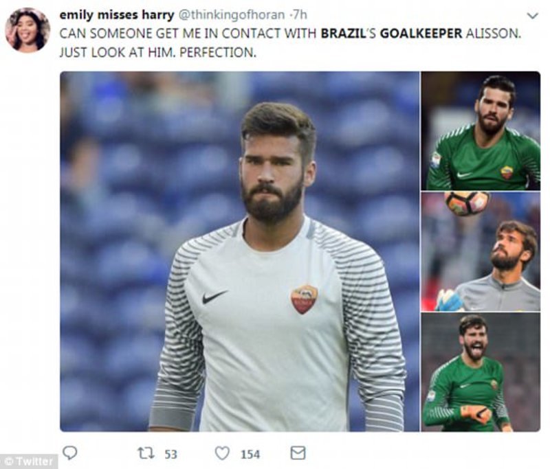Like the tweet with the heart icon
This screenshot has height=469, width=550.
(x=222, y=453)
